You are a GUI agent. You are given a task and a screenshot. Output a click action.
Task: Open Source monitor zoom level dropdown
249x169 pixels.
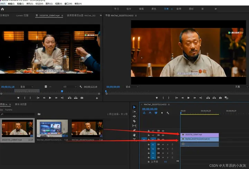coord(27,87)
